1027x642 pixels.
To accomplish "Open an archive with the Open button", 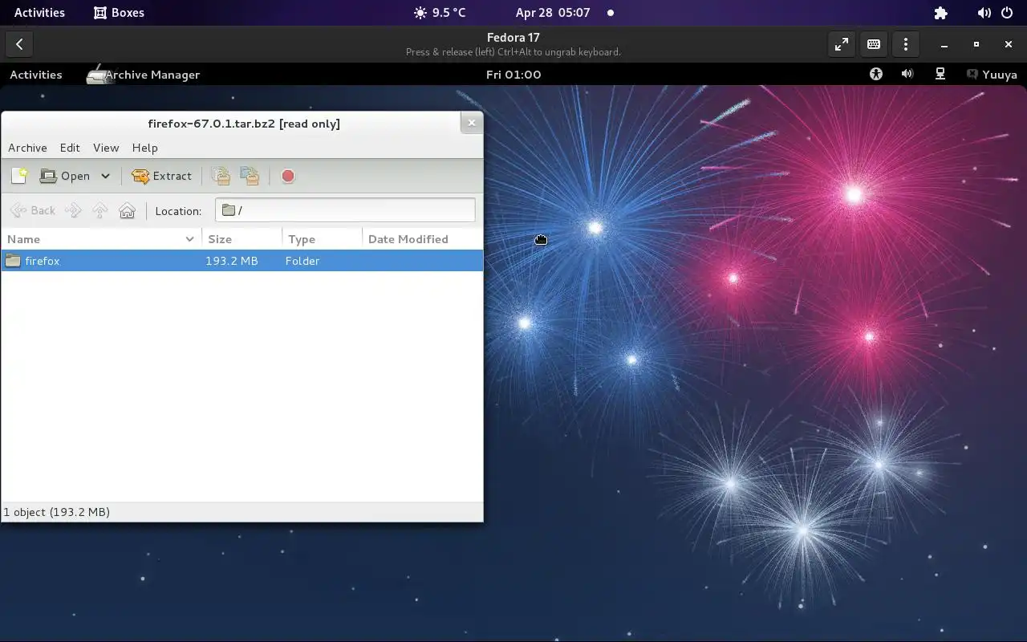I will pyautogui.click(x=65, y=176).
